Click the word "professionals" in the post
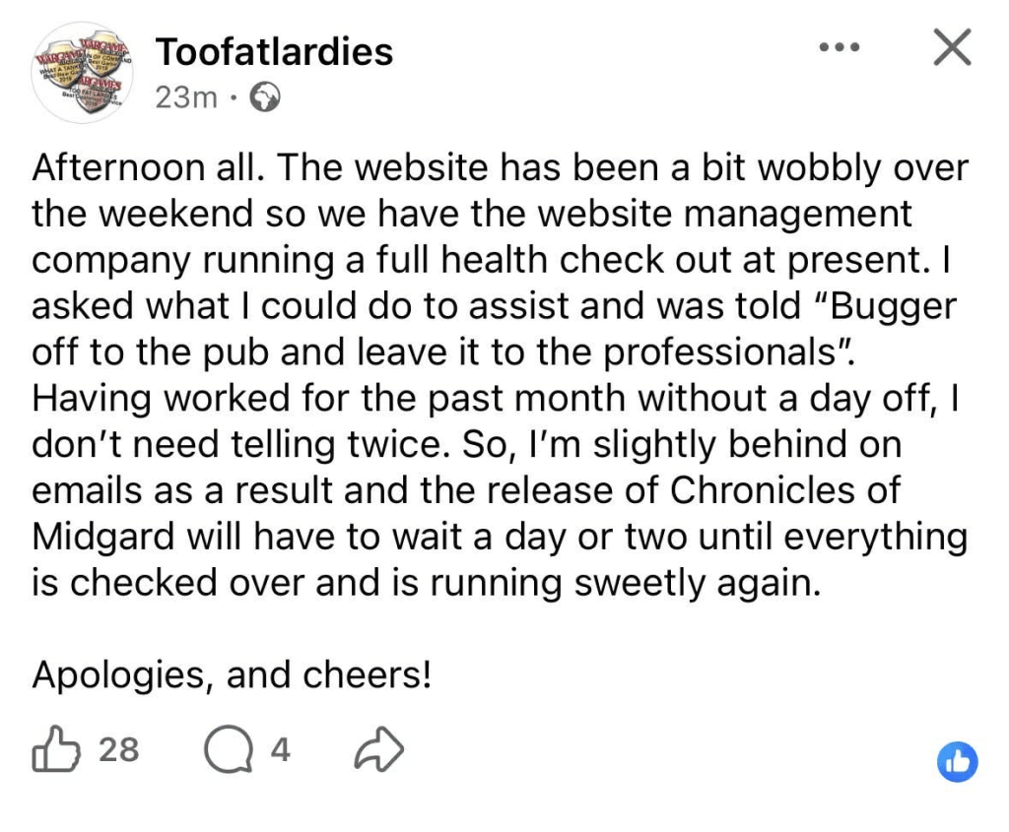 coord(560,352)
